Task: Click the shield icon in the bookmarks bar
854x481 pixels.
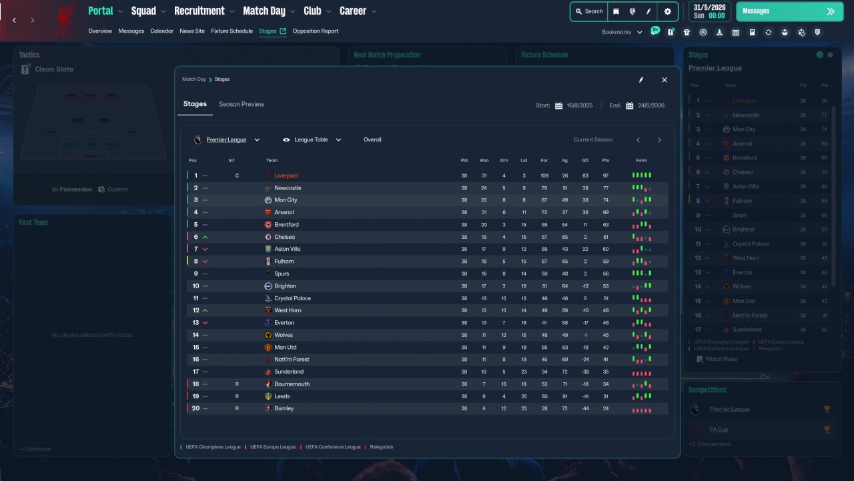Action: [817, 32]
